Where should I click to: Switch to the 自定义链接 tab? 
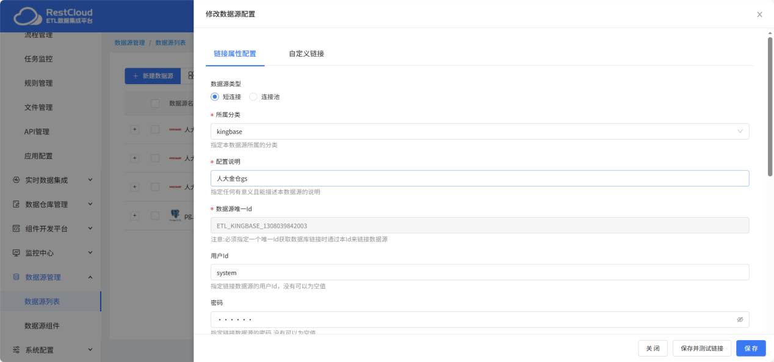tap(306, 54)
